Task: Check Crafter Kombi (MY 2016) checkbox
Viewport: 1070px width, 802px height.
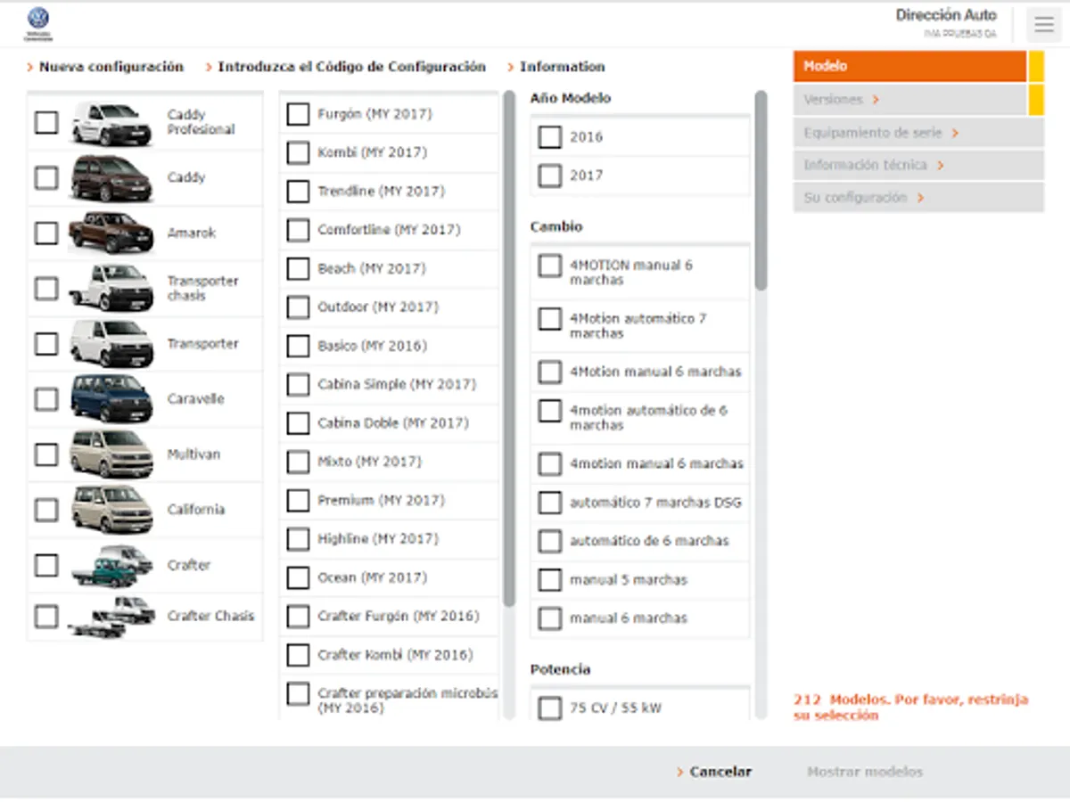Action: tap(298, 655)
